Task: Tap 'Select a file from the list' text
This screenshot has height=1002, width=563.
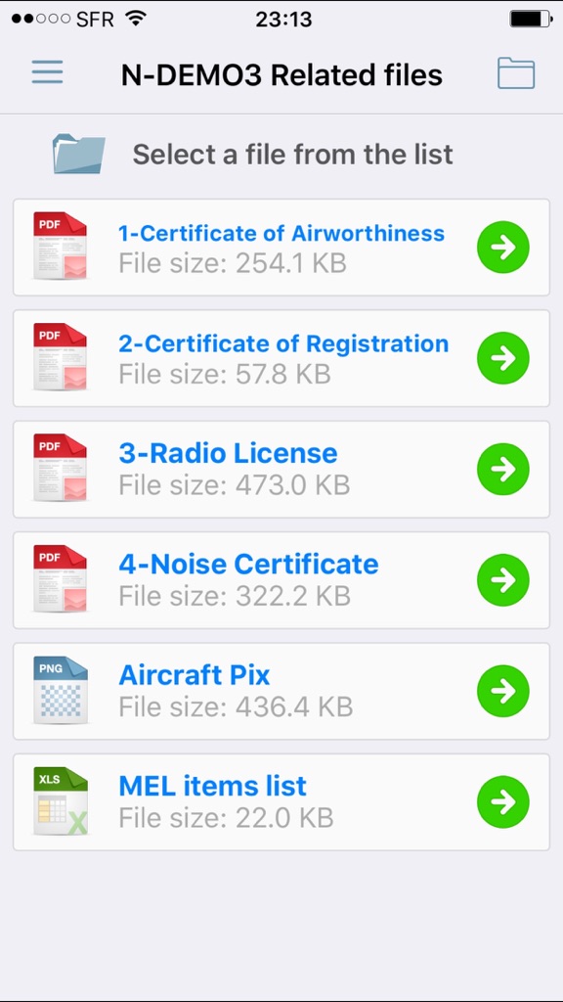Action: tap(293, 155)
